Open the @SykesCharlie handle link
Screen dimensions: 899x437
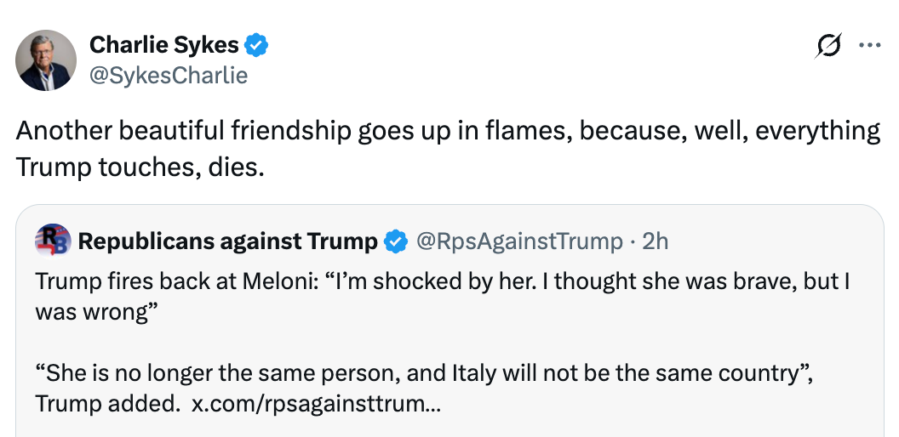(169, 76)
